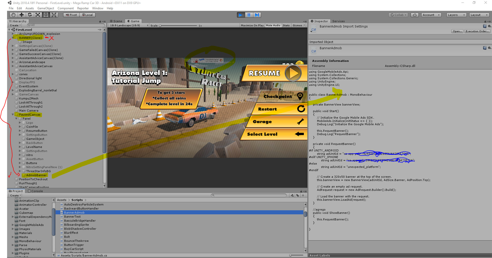Click the Open button for BannerAdmob script
492x258 pixels.
pyautogui.click(x=457, y=31)
